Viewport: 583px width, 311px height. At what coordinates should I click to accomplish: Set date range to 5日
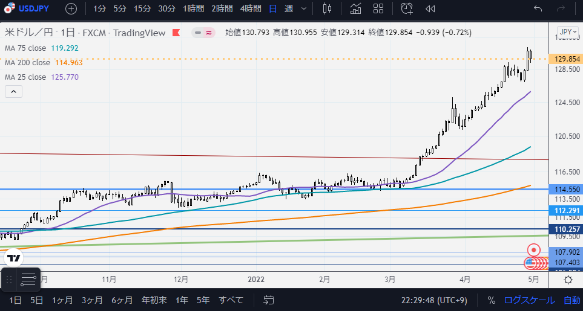tap(37, 300)
